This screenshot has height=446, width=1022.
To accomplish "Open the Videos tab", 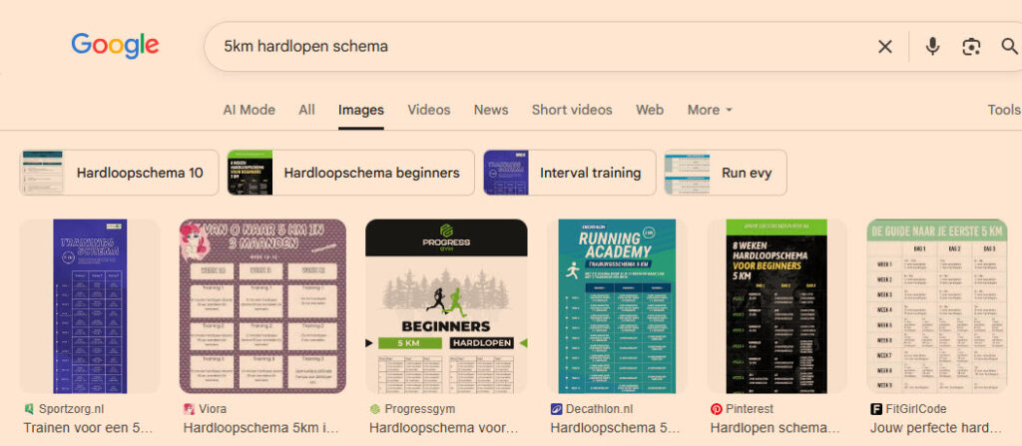I will click(429, 110).
